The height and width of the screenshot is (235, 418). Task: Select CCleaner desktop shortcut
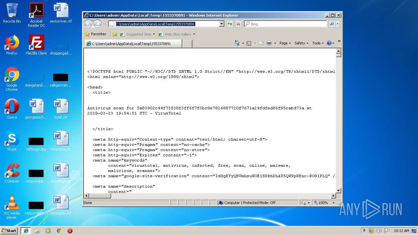(x=12, y=173)
